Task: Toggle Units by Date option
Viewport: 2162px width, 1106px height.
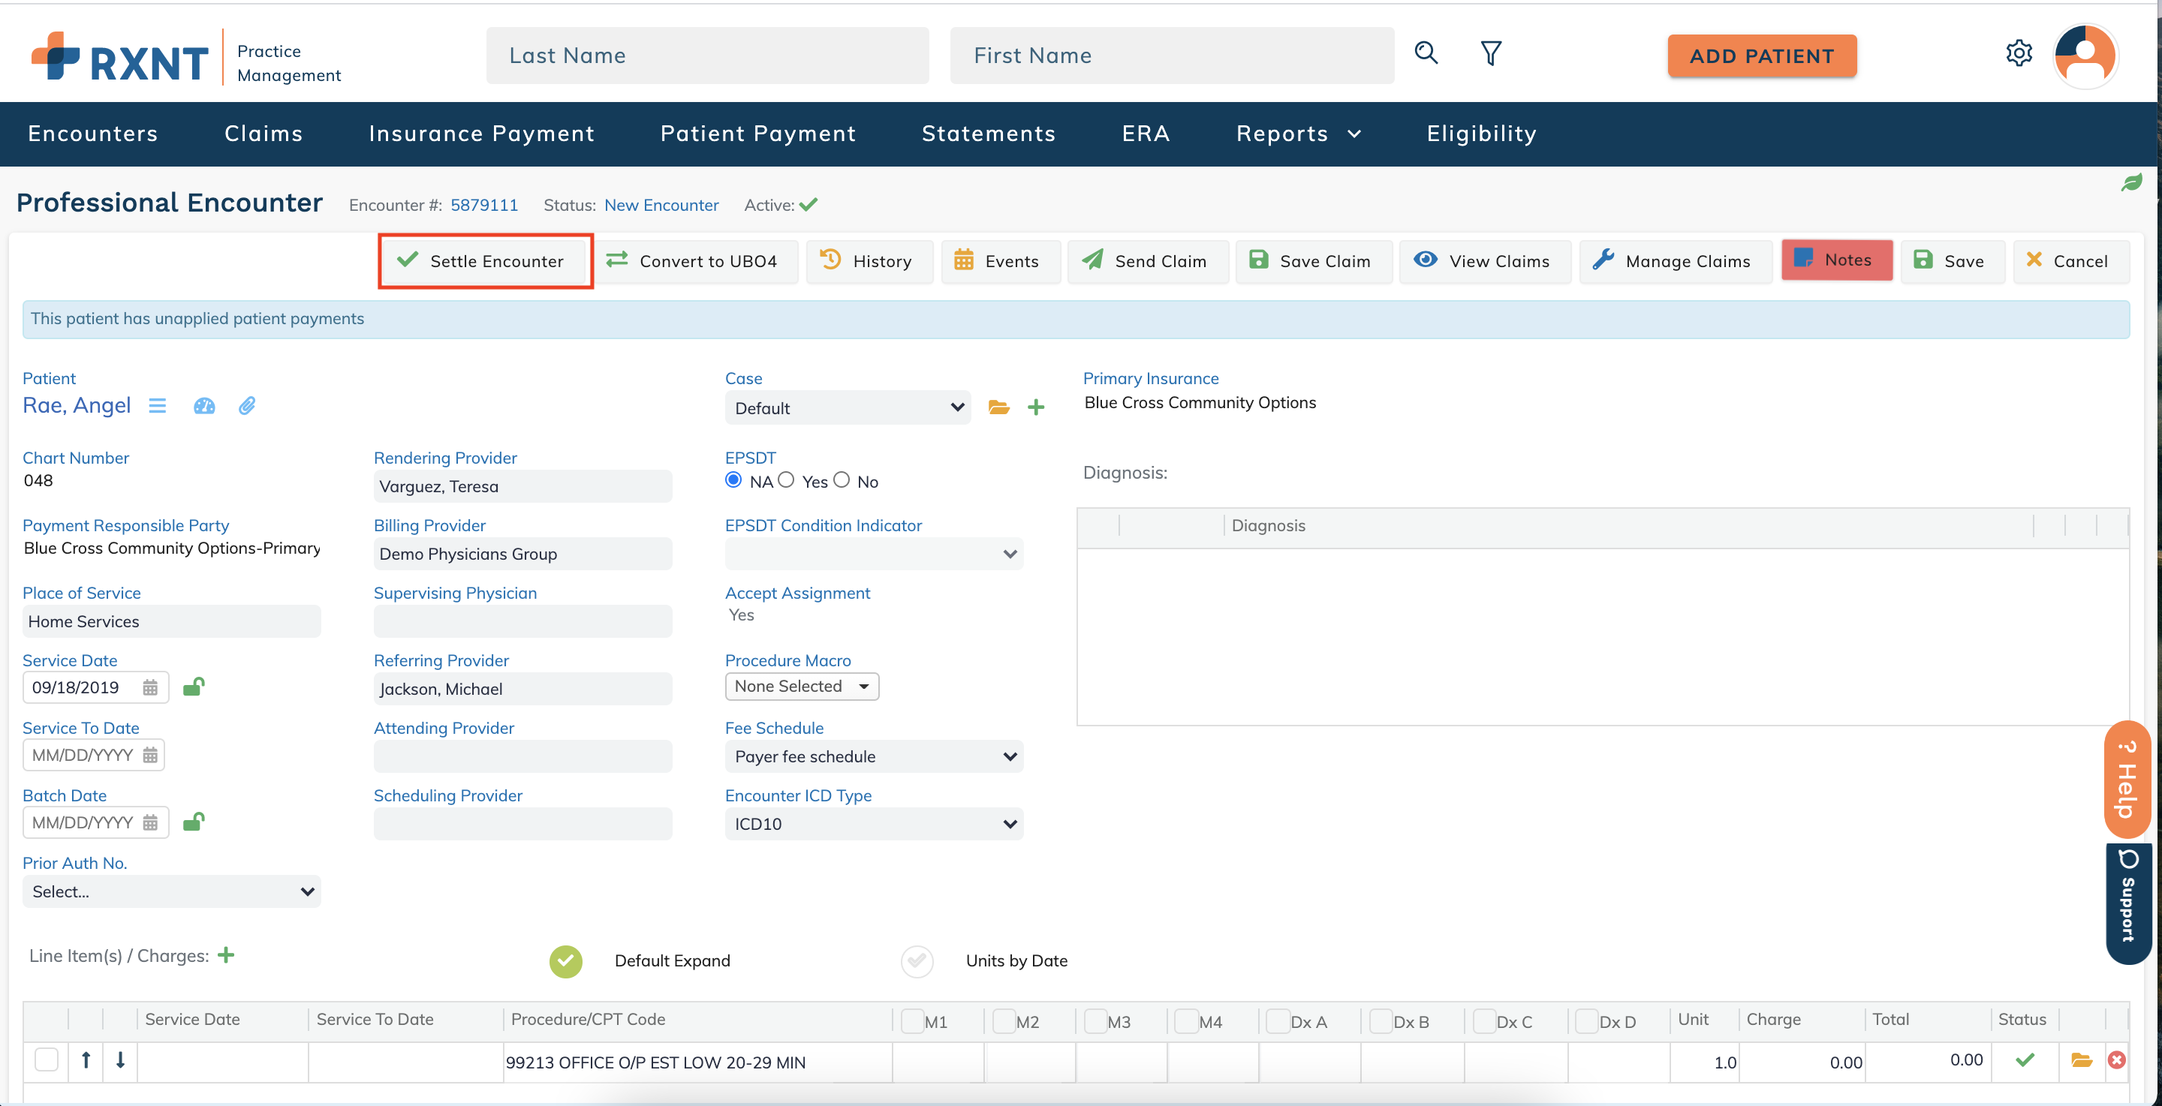Action: (x=917, y=962)
